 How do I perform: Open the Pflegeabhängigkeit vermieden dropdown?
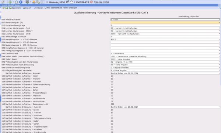[x=165, y=70]
